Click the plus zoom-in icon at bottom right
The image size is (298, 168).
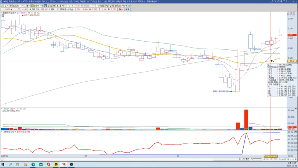click(x=293, y=159)
